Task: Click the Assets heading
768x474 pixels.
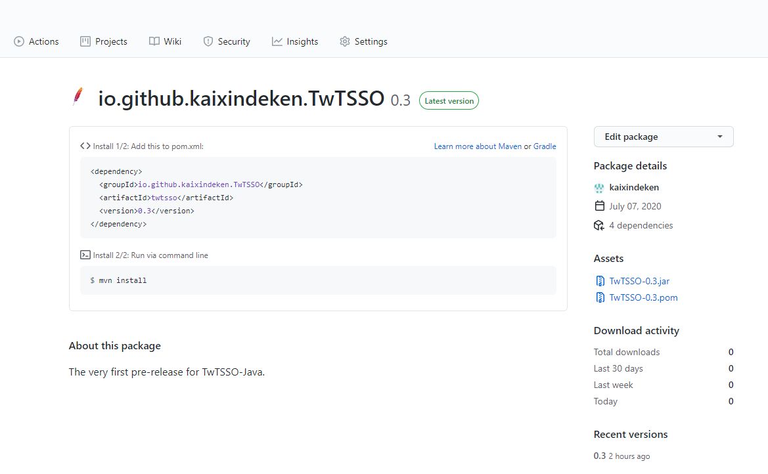Action: coord(608,259)
